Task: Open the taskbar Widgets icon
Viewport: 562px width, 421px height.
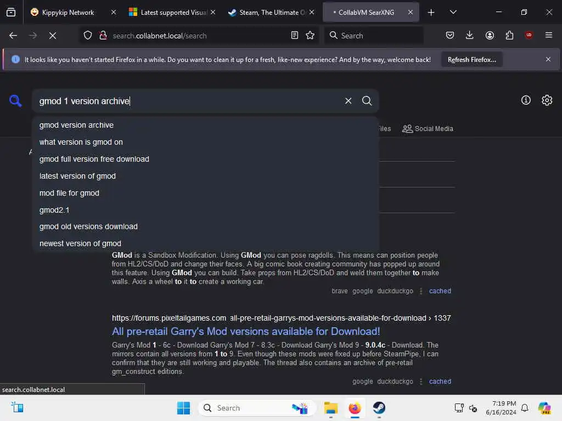Action: [17, 407]
